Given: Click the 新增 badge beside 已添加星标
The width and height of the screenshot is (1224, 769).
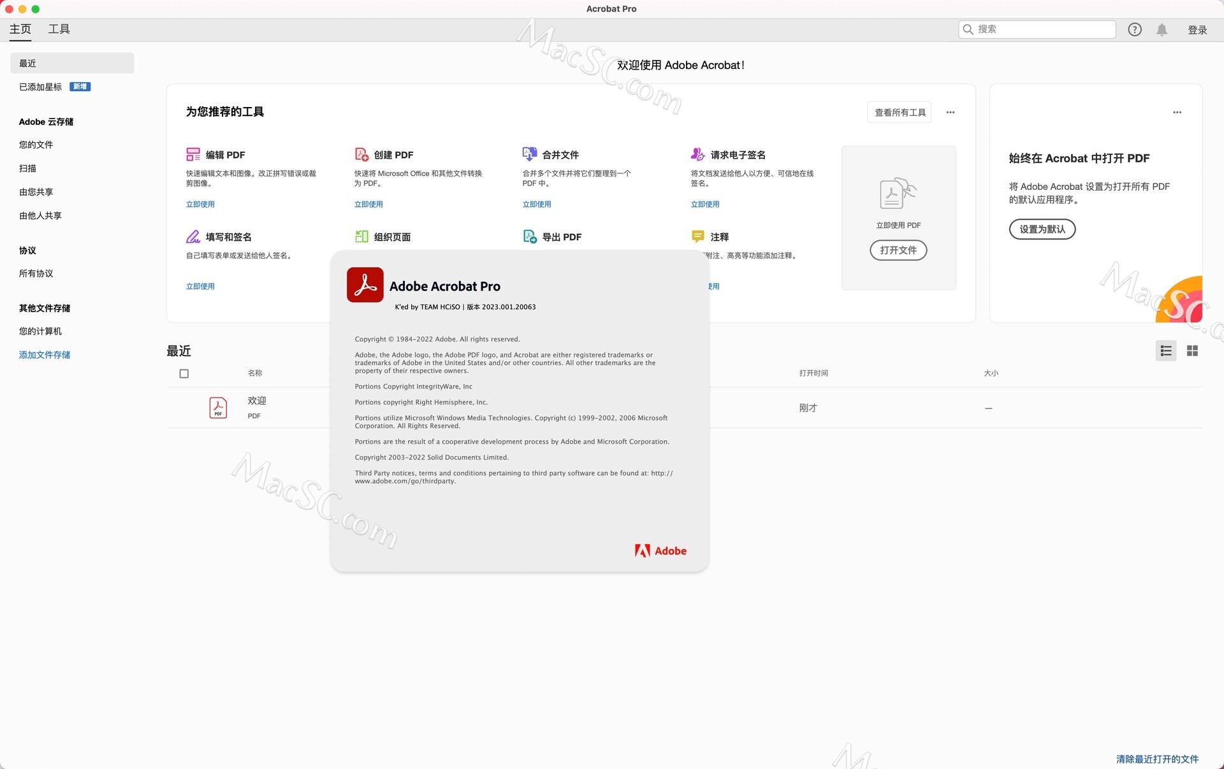Looking at the screenshot, I should click(80, 87).
